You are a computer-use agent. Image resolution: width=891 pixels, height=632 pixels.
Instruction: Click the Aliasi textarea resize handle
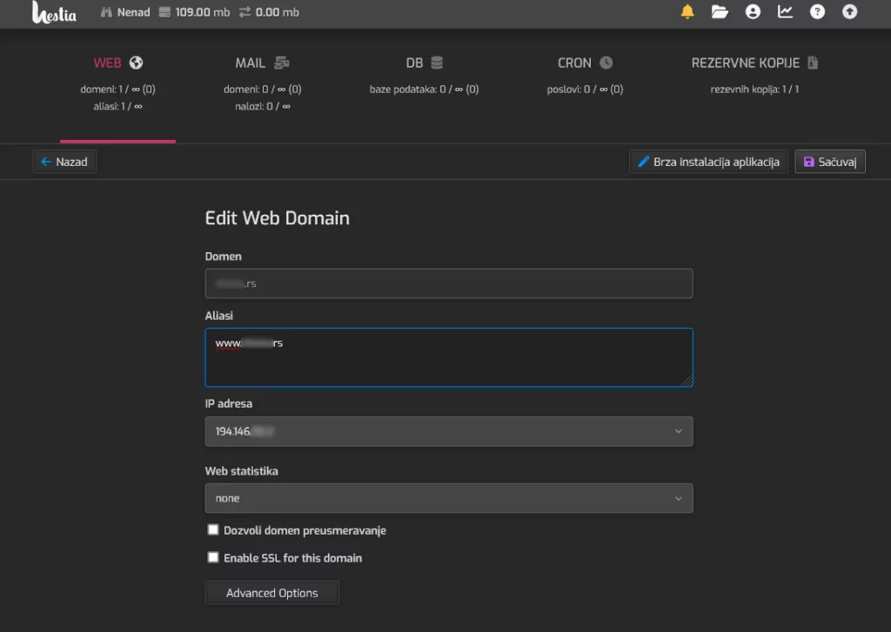[x=687, y=381]
